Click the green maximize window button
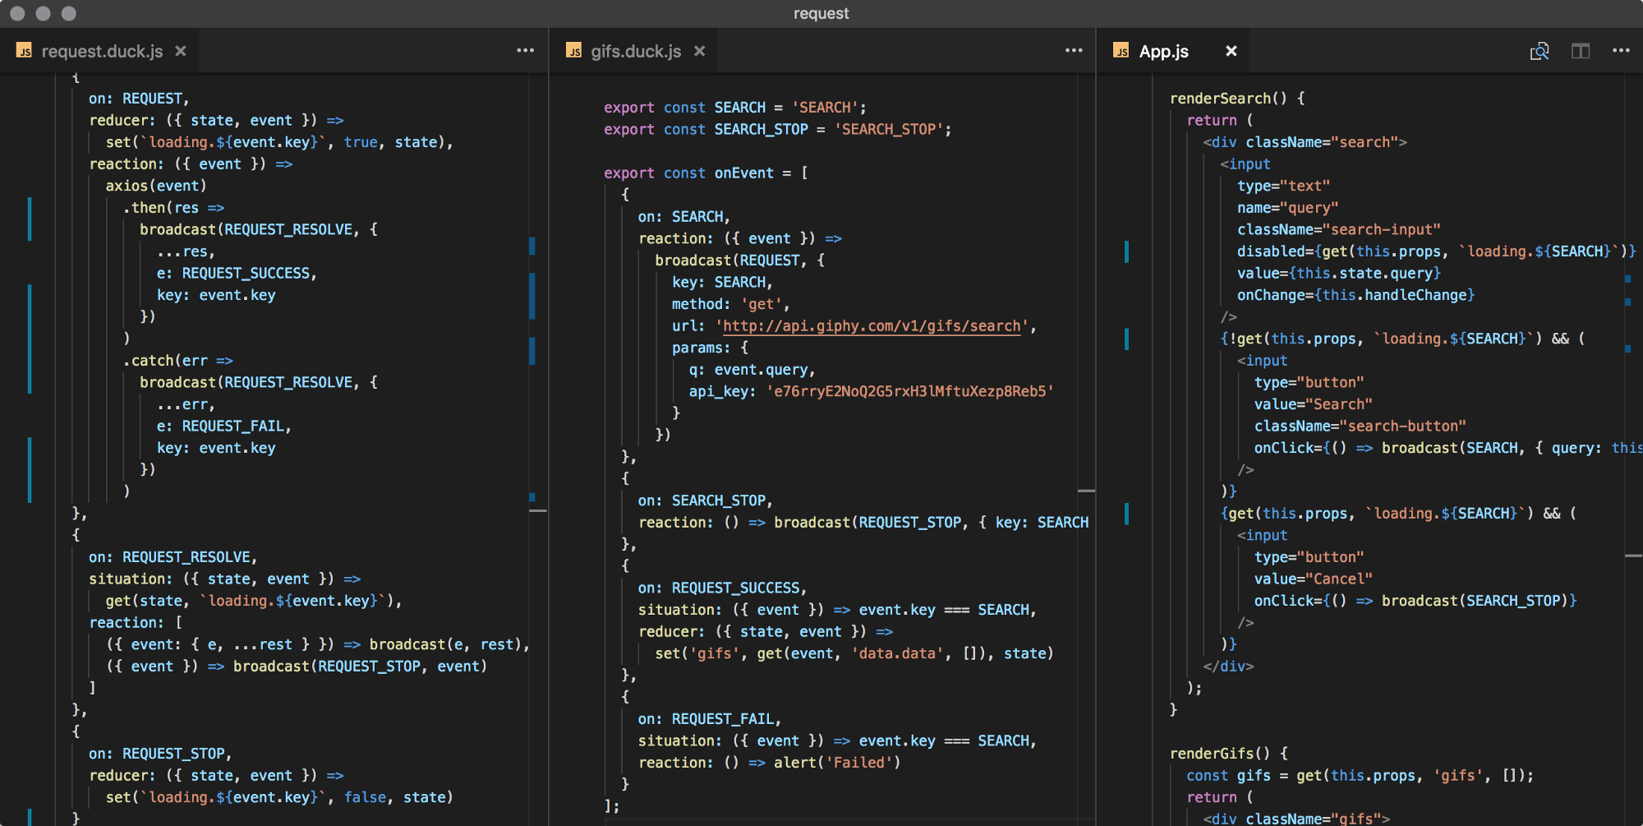The width and height of the screenshot is (1643, 826). [69, 13]
